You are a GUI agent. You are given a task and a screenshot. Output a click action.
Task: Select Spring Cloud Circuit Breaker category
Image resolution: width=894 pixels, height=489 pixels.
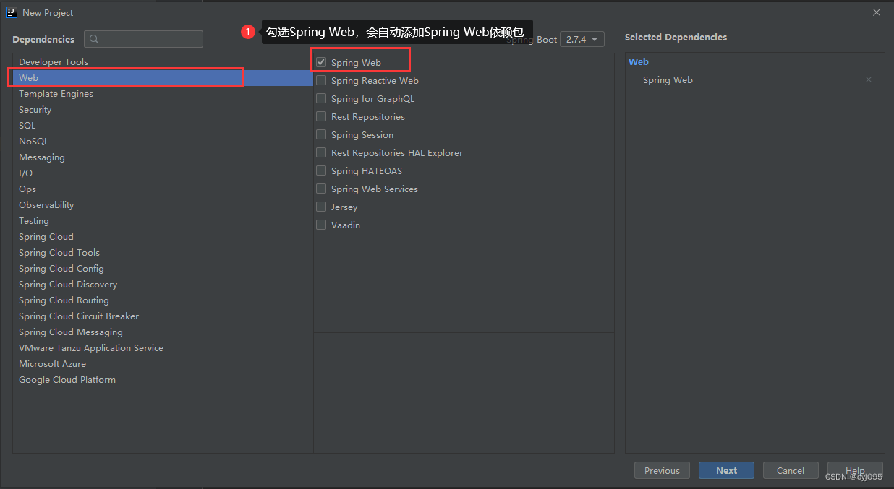point(163,316)
